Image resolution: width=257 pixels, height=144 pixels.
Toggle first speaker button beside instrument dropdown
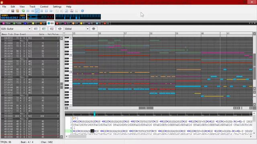(x=36, y=29)
